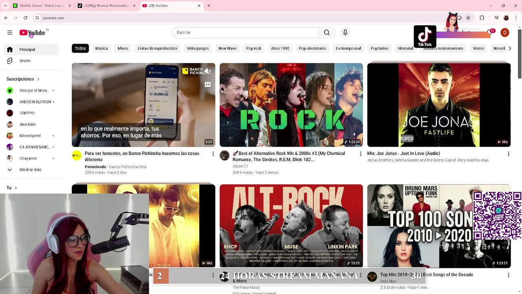Open Mix: Joe Jonas - Just In Love title

[x=403, y=154]
